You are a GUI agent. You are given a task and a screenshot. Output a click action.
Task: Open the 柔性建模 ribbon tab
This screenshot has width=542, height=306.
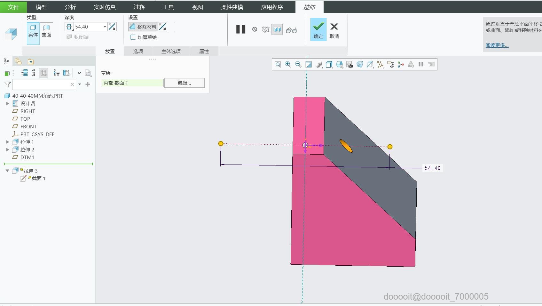[x=232, y=7]
